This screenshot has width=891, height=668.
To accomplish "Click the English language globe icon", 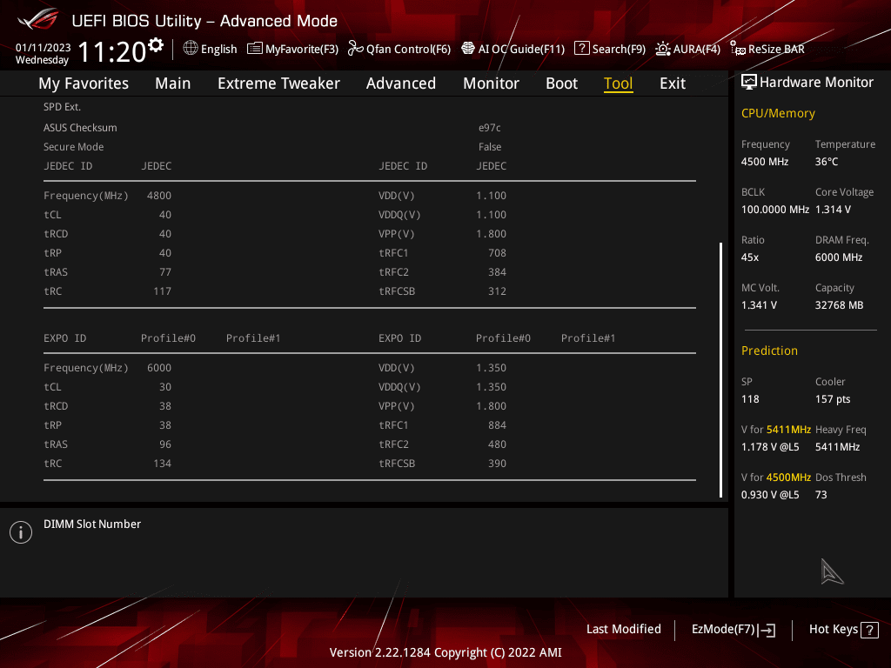I will 191,49.
